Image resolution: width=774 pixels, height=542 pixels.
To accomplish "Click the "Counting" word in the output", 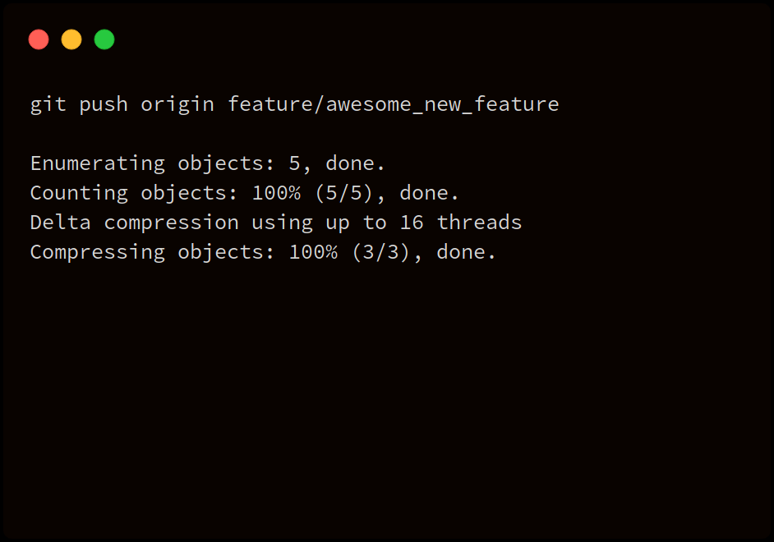I will [x=79, y=193].
